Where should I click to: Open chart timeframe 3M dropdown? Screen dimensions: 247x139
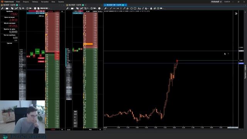[x=161, y=8]
